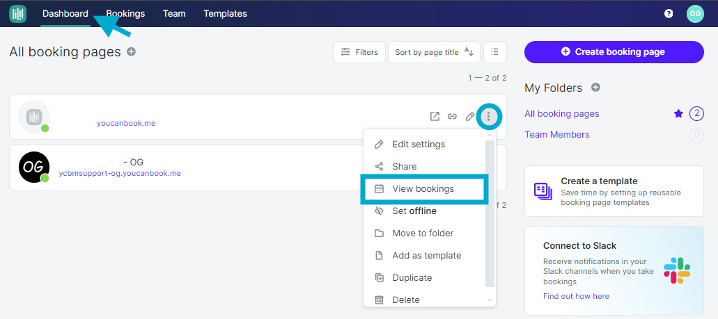Viewport: 718px width, 319px height.
Task: Click the stacked templates icon
Action: point(543,192)
